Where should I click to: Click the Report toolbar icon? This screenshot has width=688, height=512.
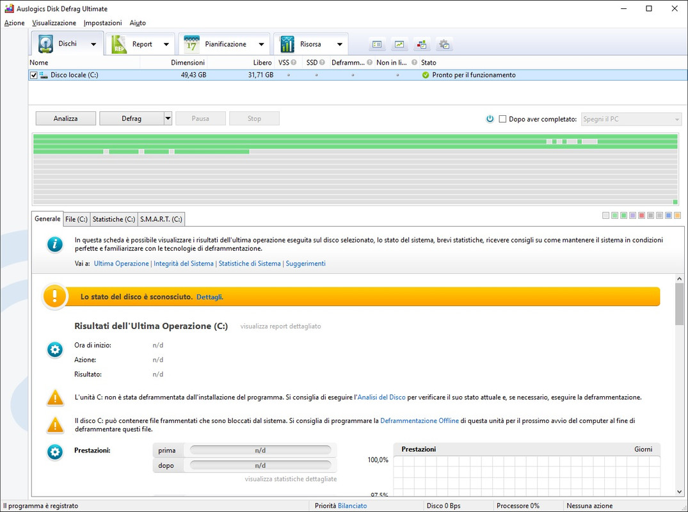pyautogui.click(x=119, y=44)
